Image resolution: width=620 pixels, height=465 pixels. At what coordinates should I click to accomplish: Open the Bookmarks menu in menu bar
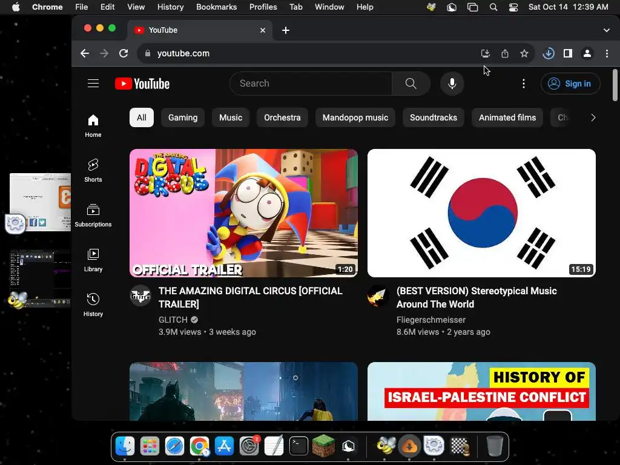216,7
